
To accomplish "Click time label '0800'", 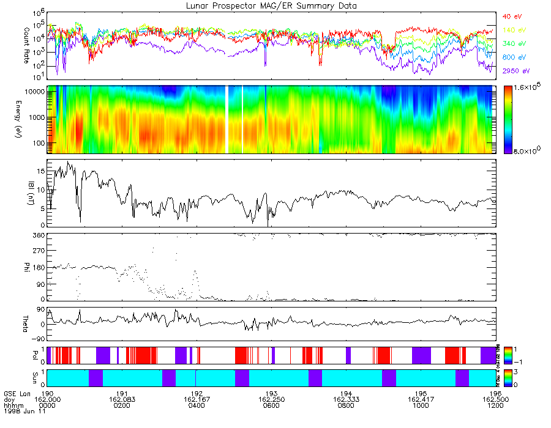I will pyautogui.click(x=346, y=405).
